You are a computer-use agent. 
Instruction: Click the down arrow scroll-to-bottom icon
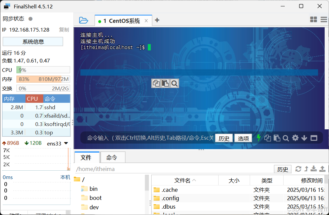[304, 138]
